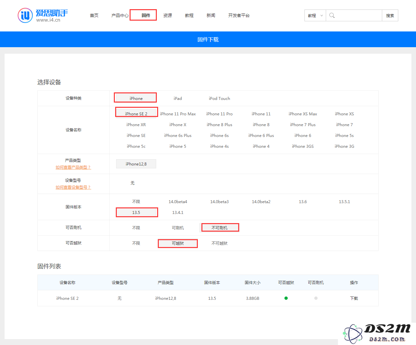The image size is (416, 345).
Task: Select 无 device model option
Action: coord(133,183)
